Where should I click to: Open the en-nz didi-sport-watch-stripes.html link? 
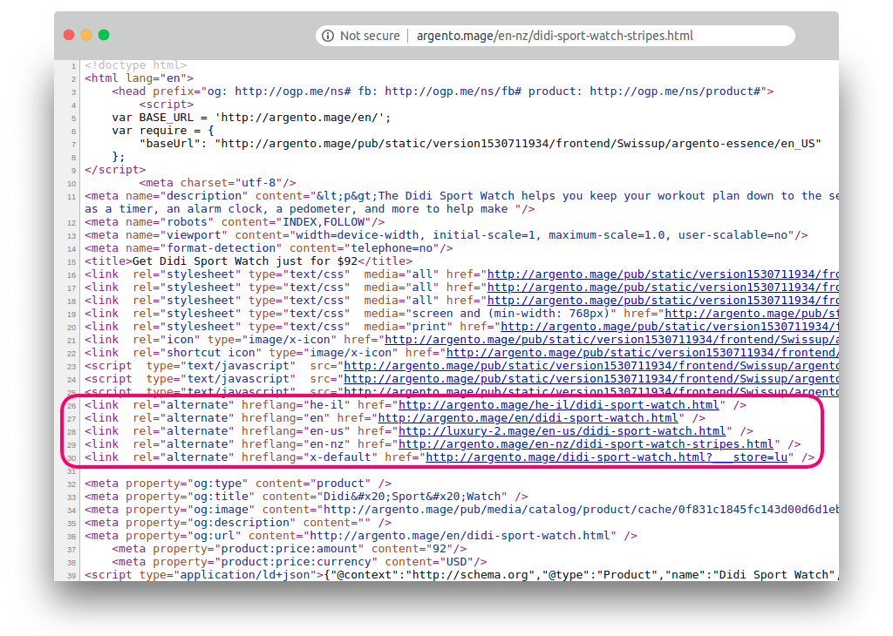coord(586,444)
